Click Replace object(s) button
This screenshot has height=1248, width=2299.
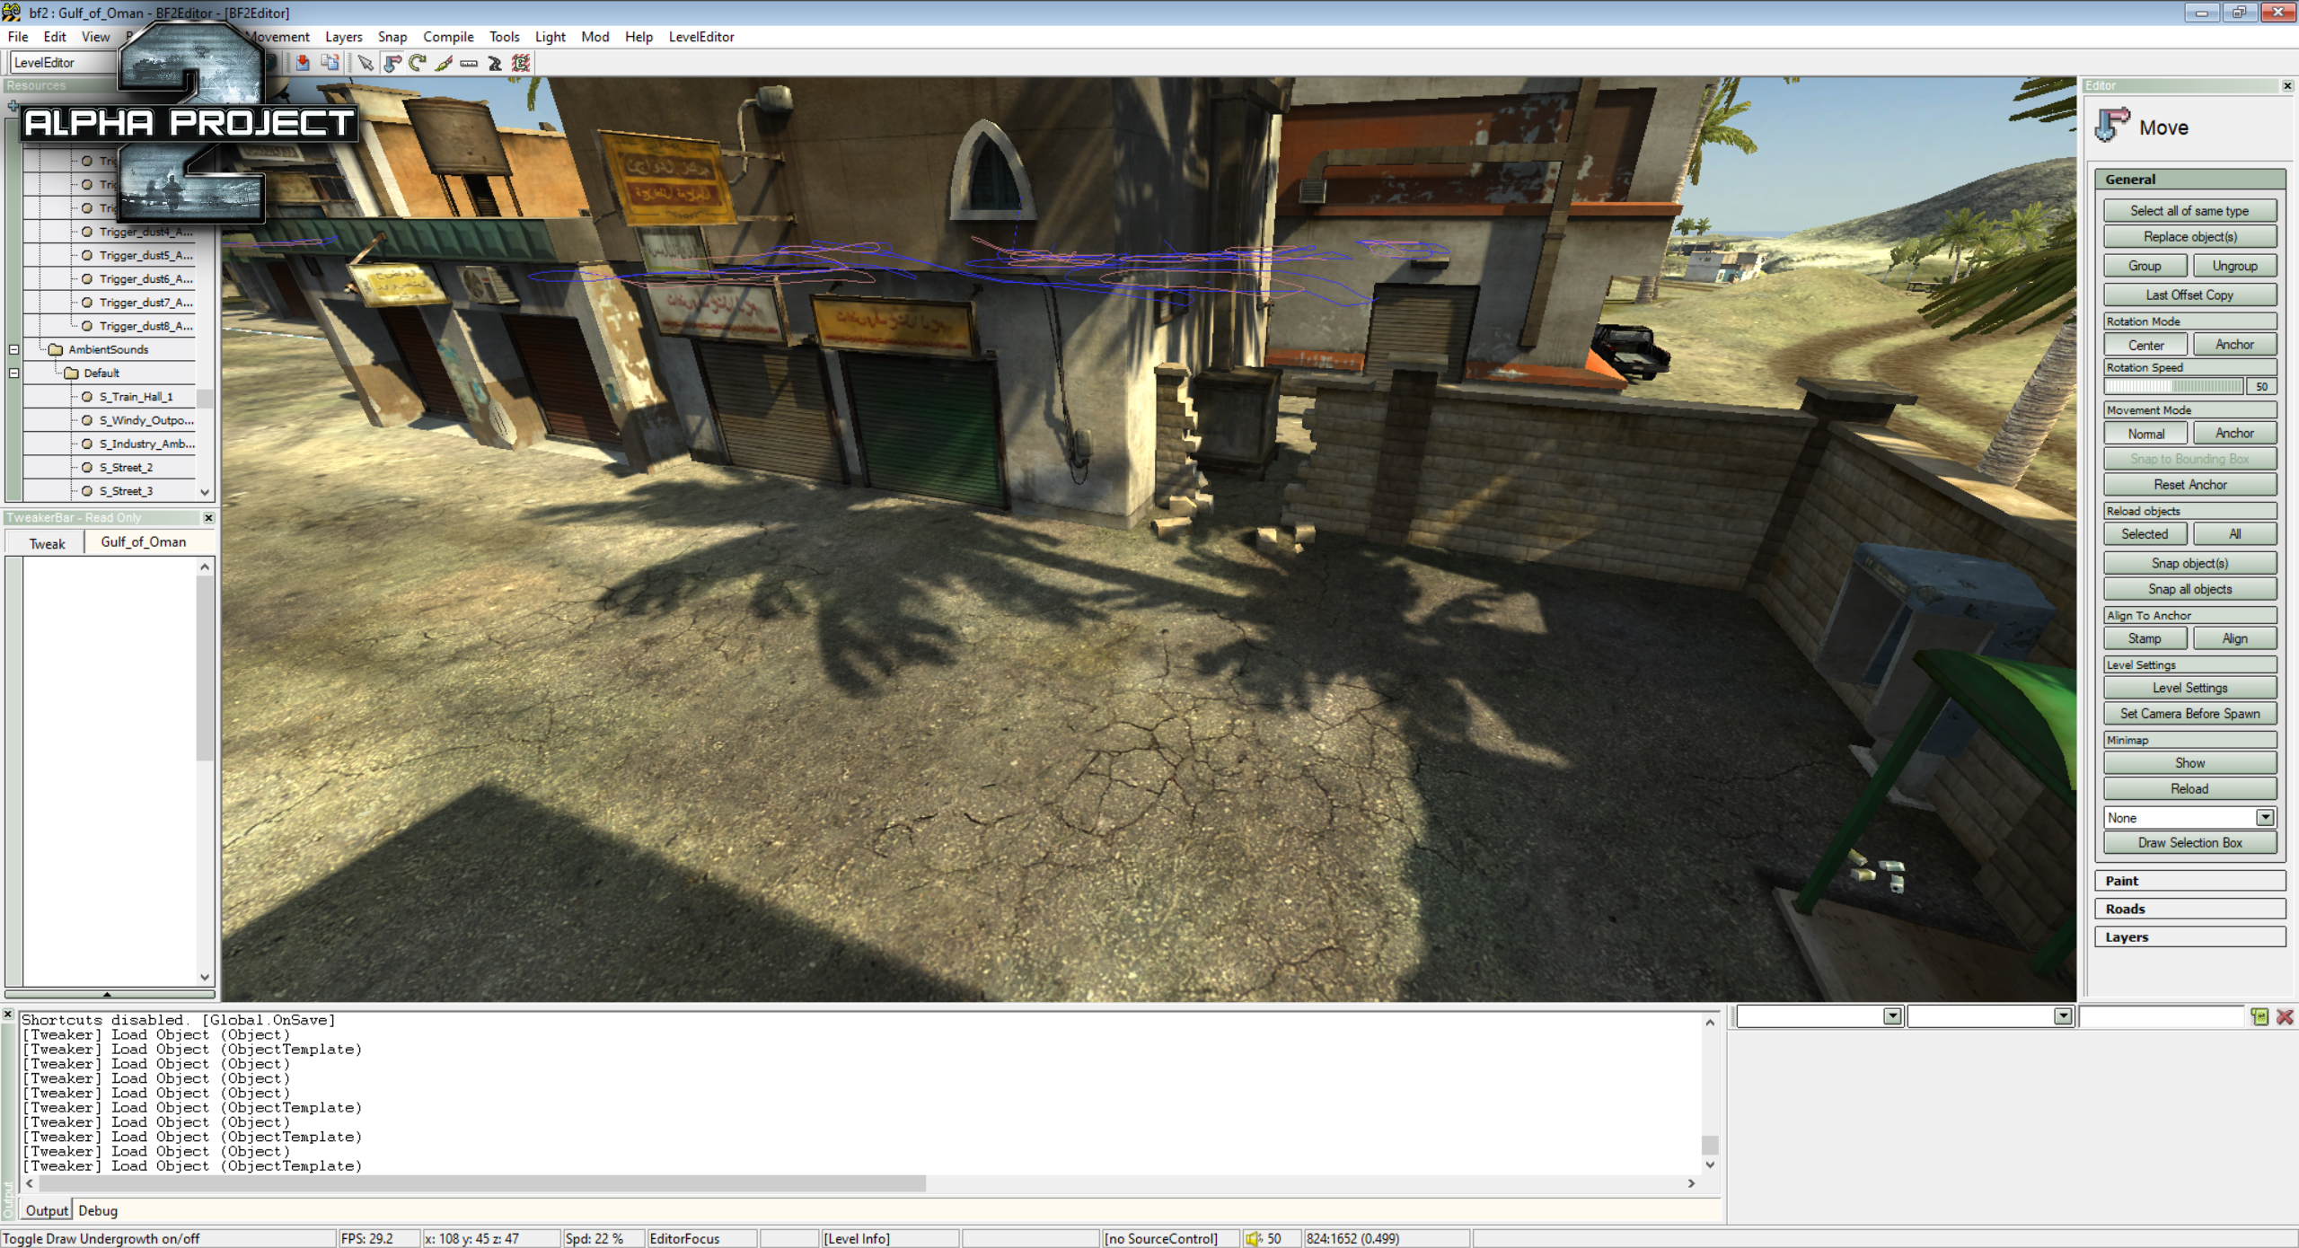[x=2189, y=237]
